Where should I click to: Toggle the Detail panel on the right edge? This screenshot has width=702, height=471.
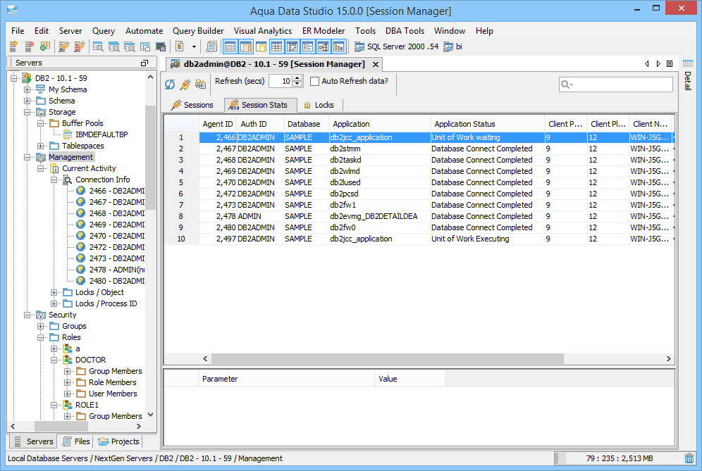689,81
